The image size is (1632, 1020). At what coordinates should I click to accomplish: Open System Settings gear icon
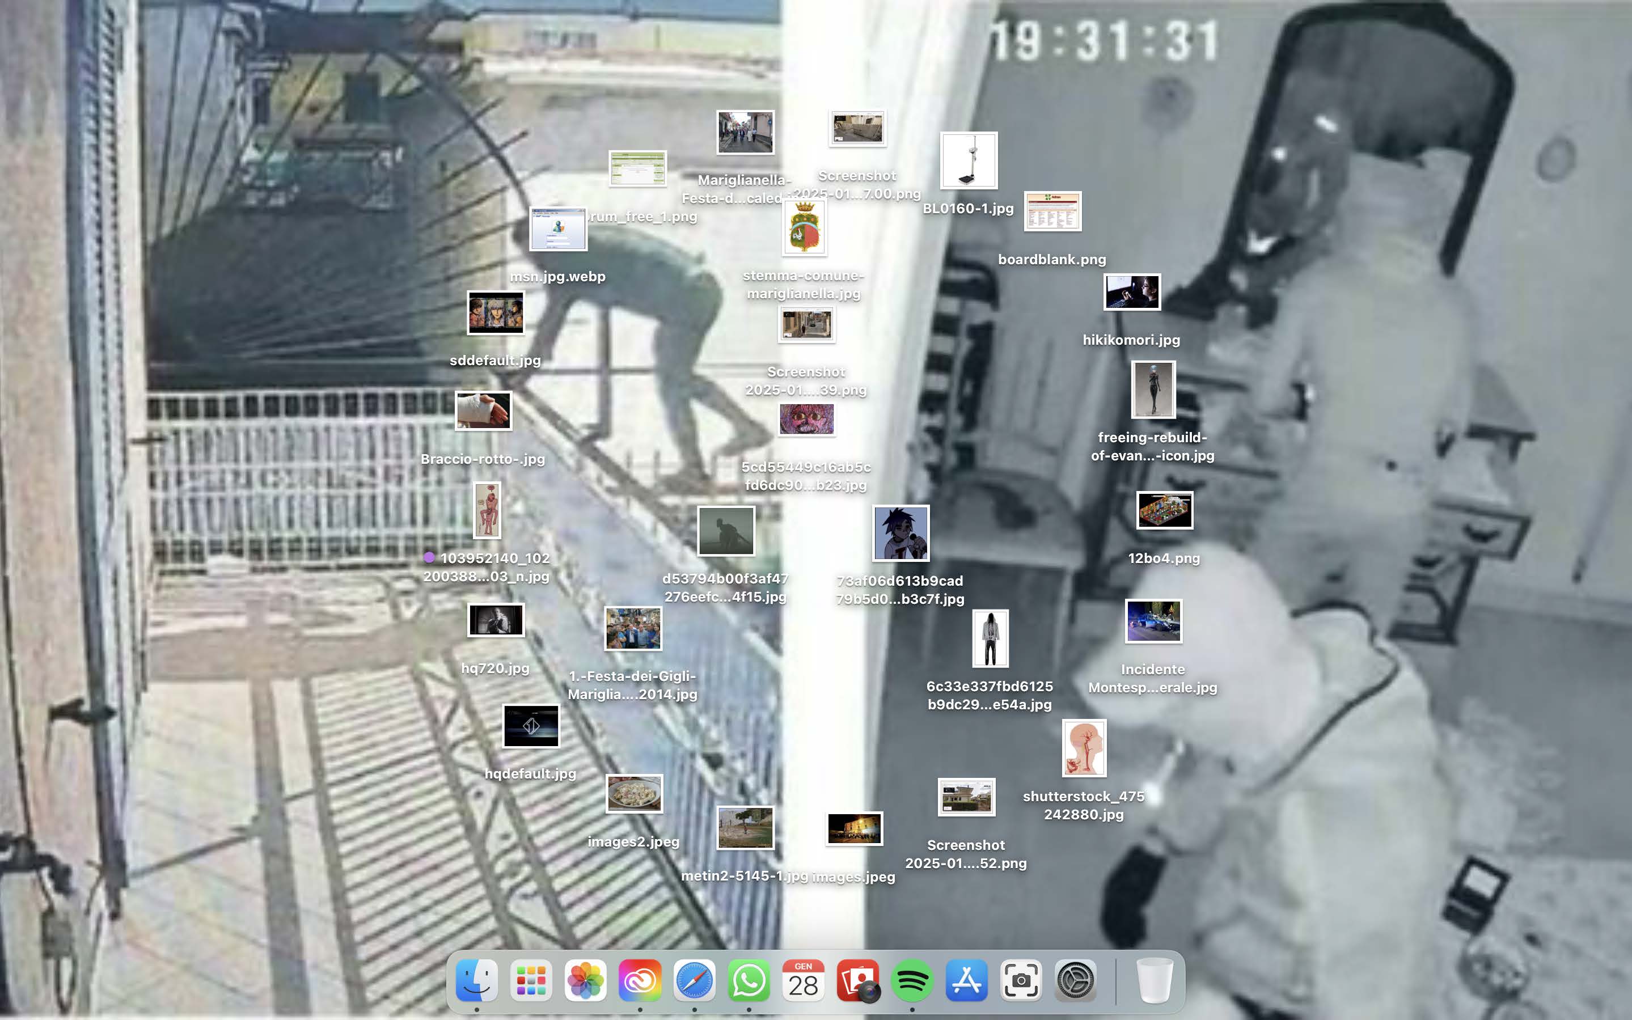pyautogui.click(x=1075, y=980)
